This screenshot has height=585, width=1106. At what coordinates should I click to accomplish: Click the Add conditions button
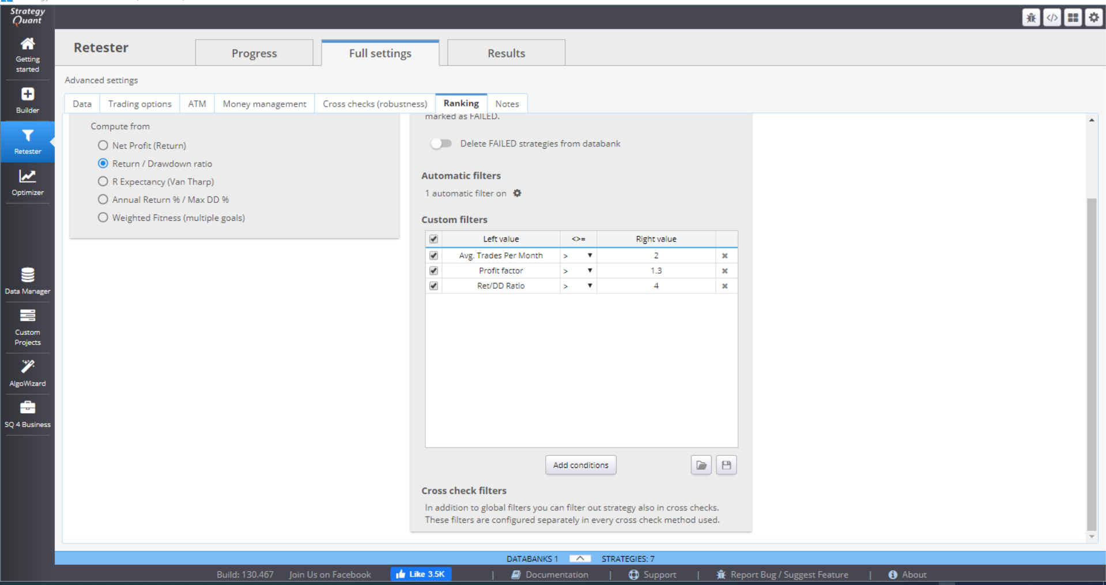580,465
